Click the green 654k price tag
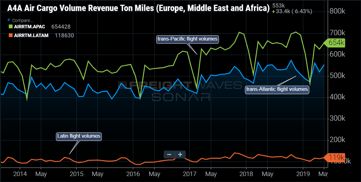The image size is (361, 182). coord(335,43)
